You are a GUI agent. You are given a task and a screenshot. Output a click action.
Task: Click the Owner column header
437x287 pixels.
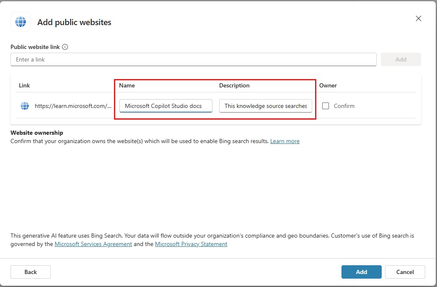coord(328,85)
